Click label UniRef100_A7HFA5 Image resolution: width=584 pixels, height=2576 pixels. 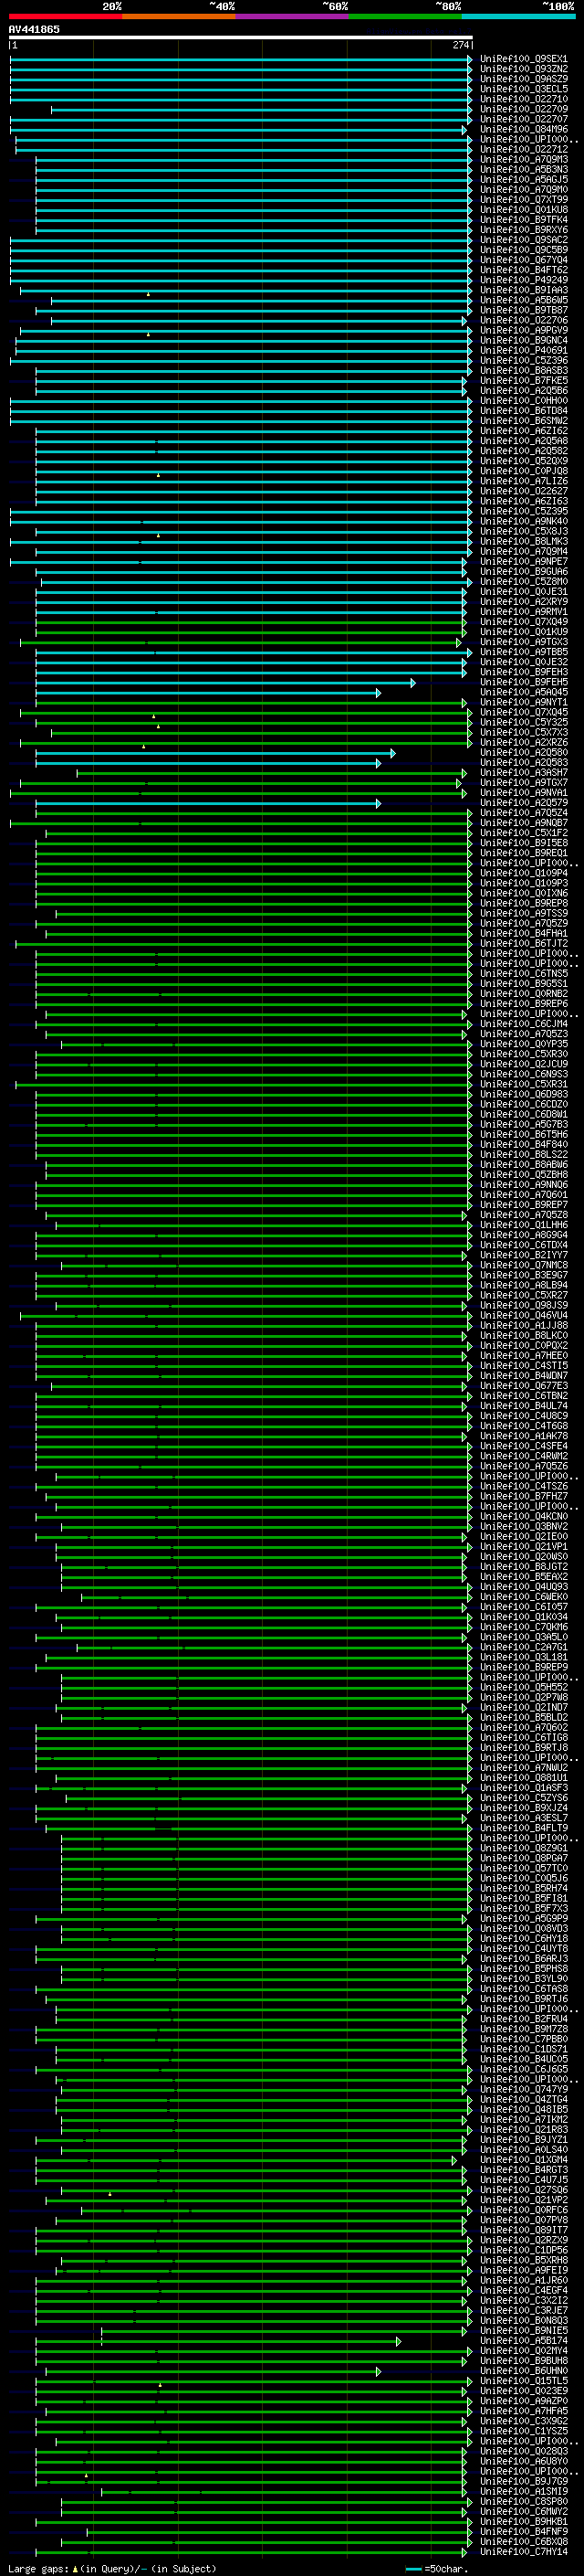523,2411
